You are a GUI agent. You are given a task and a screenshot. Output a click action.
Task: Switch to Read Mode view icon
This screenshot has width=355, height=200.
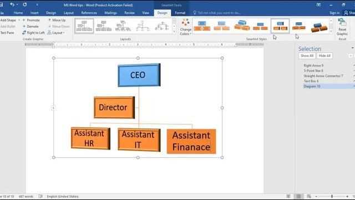288,196
